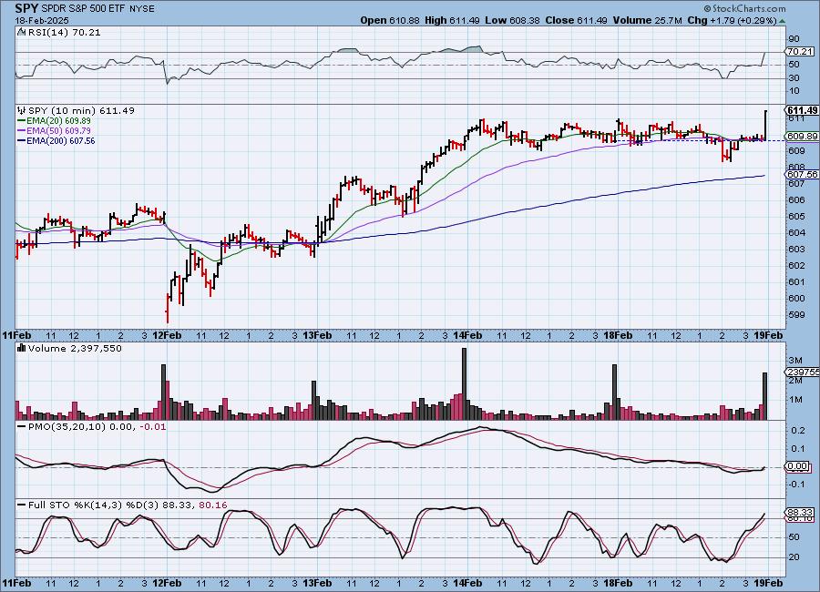Click the EMA(200) navy line legend swatch
This screenshot has height=592, width=820.
coord(22,140)
